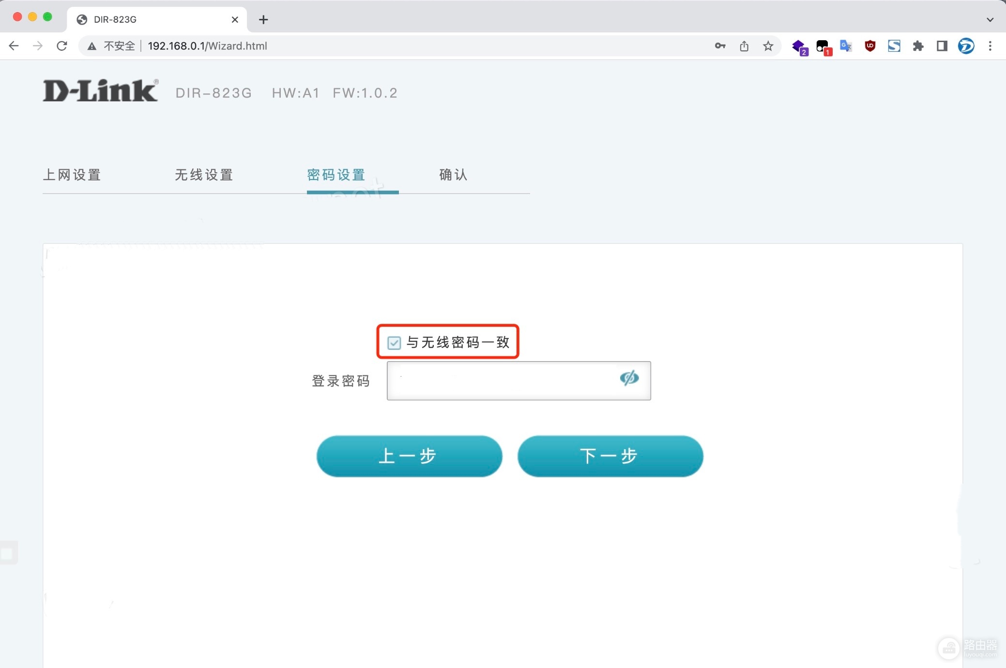Click the share page icon
Viewport: 1006px width, 668px height.
pos(744,46)
